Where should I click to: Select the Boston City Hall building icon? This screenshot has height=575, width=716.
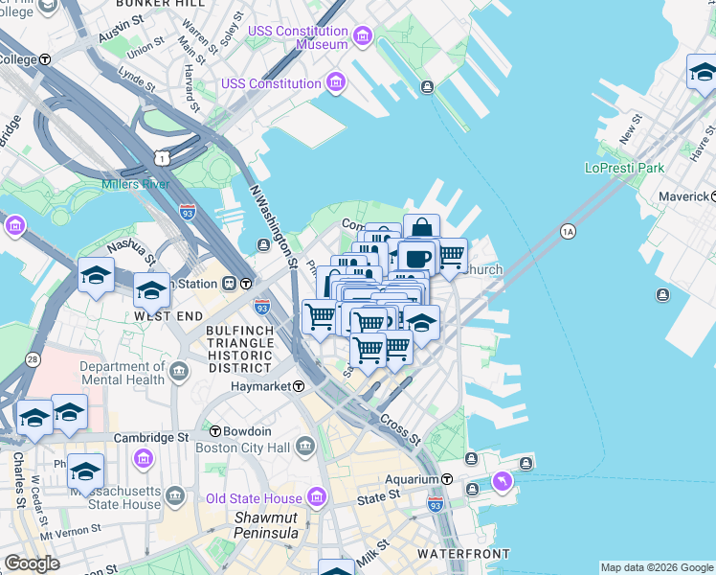[305, 447]
